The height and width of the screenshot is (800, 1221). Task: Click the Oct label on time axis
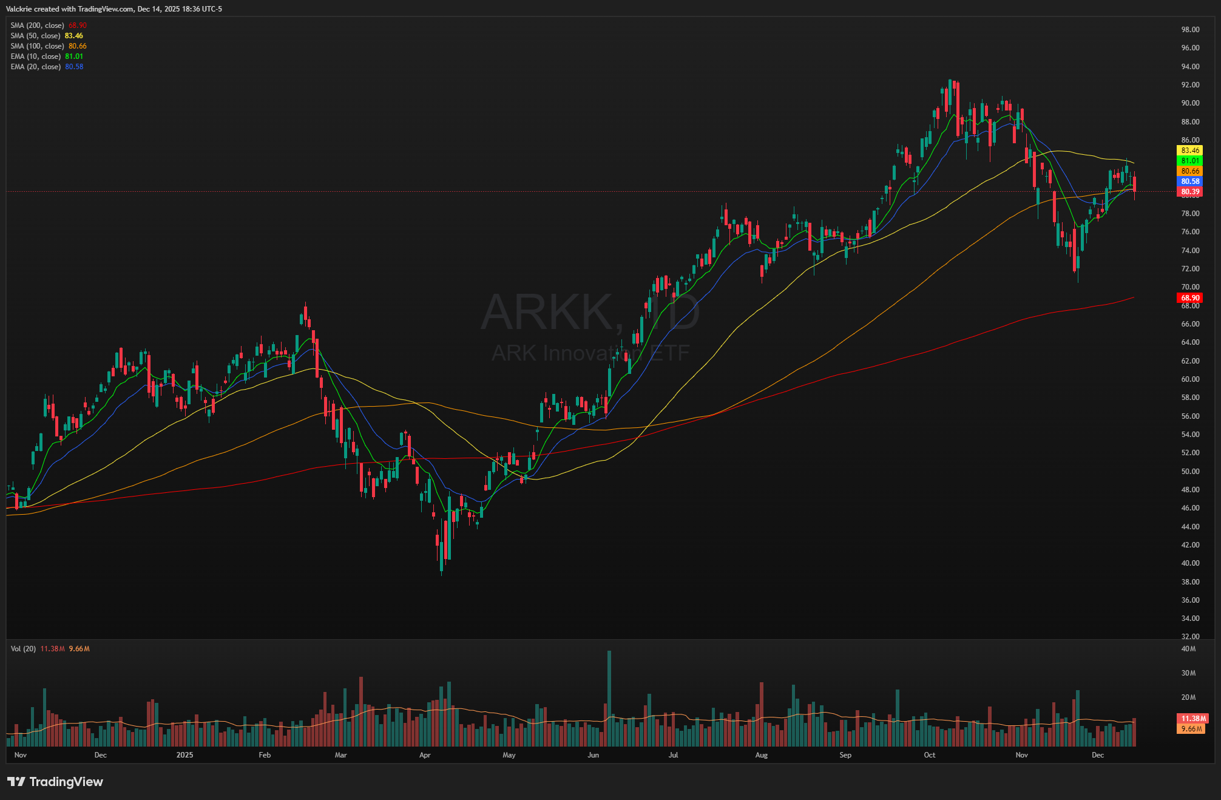929,755
